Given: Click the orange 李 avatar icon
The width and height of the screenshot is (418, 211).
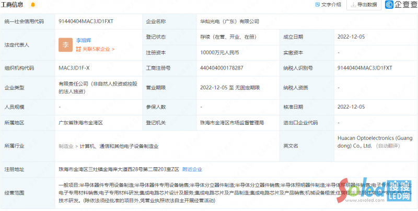Looking at the screenshot, I should coord(65,44).
